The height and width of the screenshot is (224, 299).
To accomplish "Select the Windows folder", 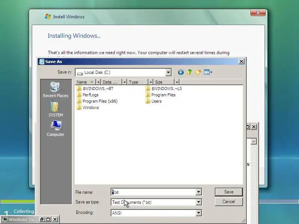I will click(x=88, y=108).
